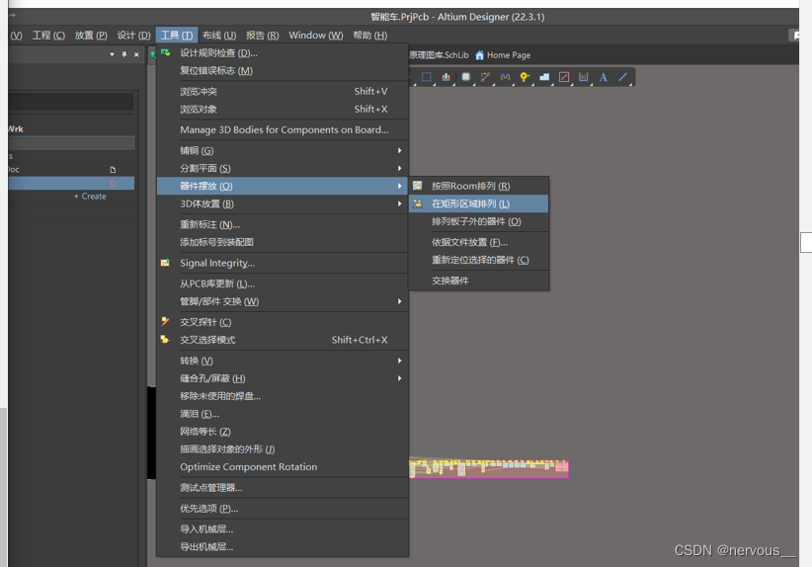812x567 pixels.
Task: Select the rectangle selection tool in toolbar
Action: coord(427,77)
